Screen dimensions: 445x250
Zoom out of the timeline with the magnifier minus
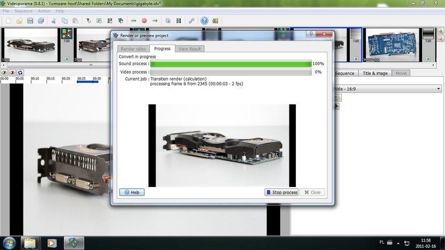click(x=441, y=38)
